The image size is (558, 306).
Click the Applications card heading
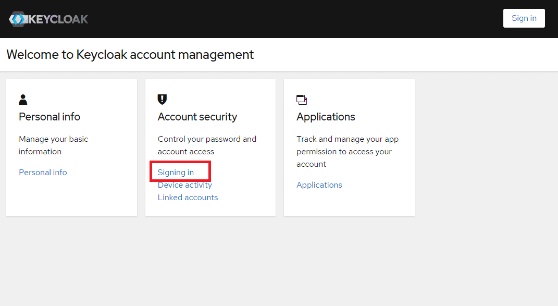coord(326,117)
